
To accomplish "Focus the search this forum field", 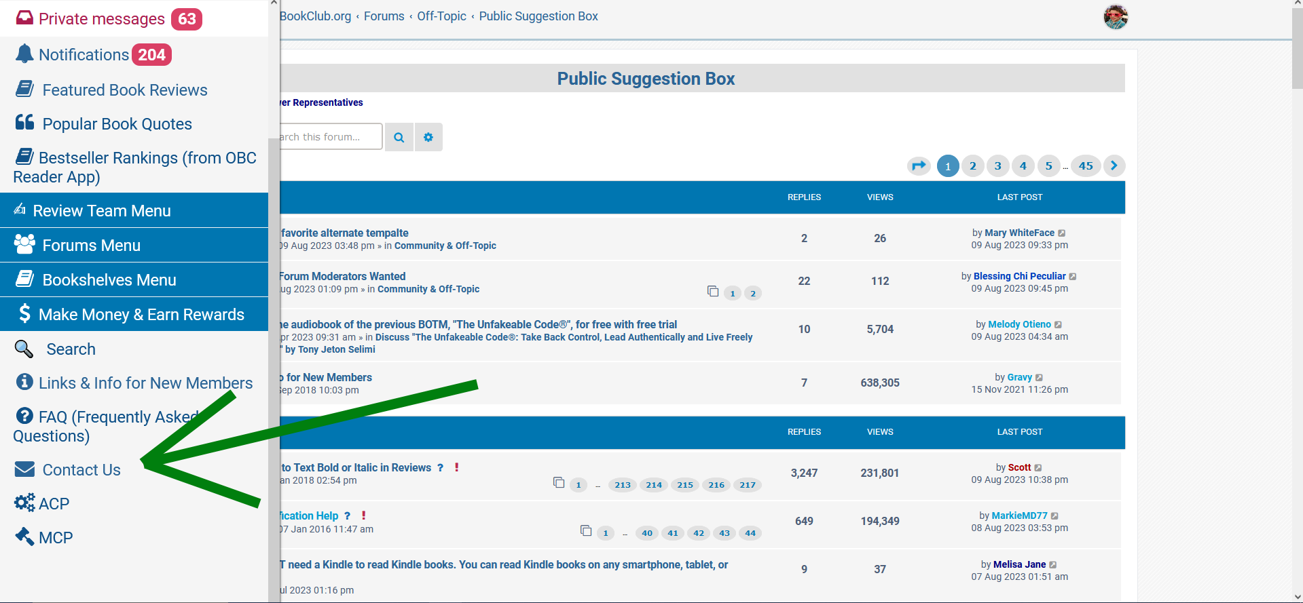I will [x=331, y=136].
